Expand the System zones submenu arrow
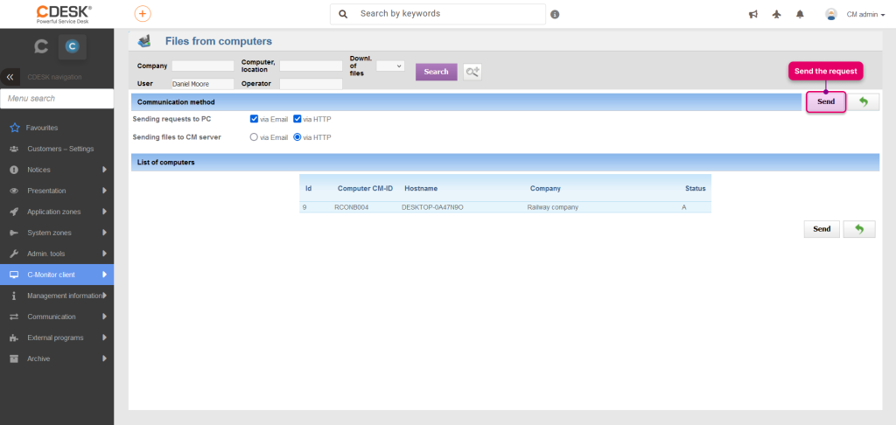 (x=105, y=233)
